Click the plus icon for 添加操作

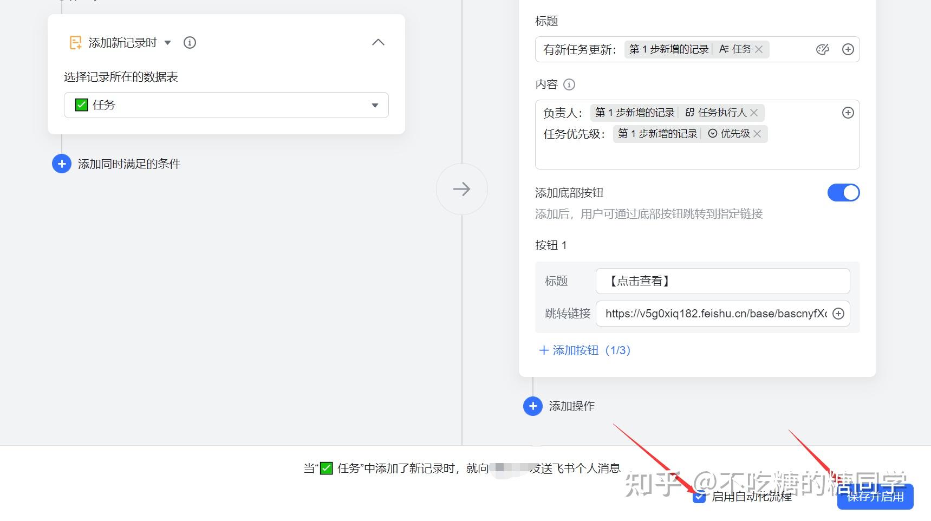[533, 406]
